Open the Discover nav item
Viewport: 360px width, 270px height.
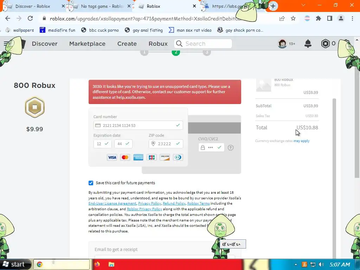pyautogui.click(x=45, y=44)
